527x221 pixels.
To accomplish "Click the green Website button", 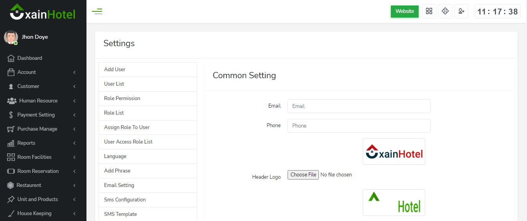I will 405,11.
